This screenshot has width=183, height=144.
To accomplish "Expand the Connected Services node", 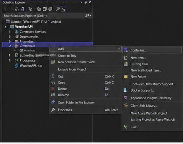I will click(x=10, y=32).
